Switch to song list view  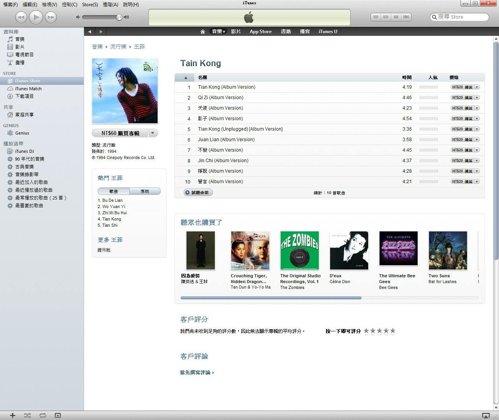[376, 17]
